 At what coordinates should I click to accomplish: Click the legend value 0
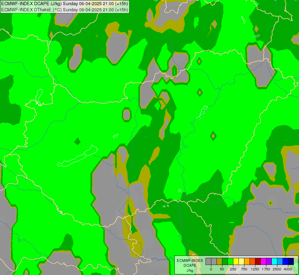[211, 269]
